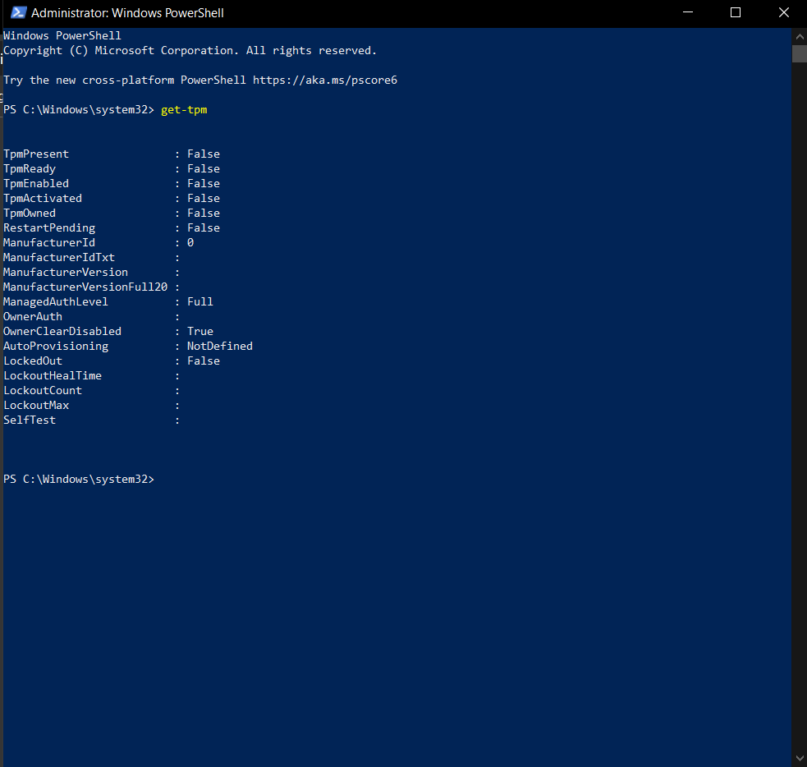The image size is (807, 767).
Task: Click the 'SelfTest' property name
Action: coord(30,420)
